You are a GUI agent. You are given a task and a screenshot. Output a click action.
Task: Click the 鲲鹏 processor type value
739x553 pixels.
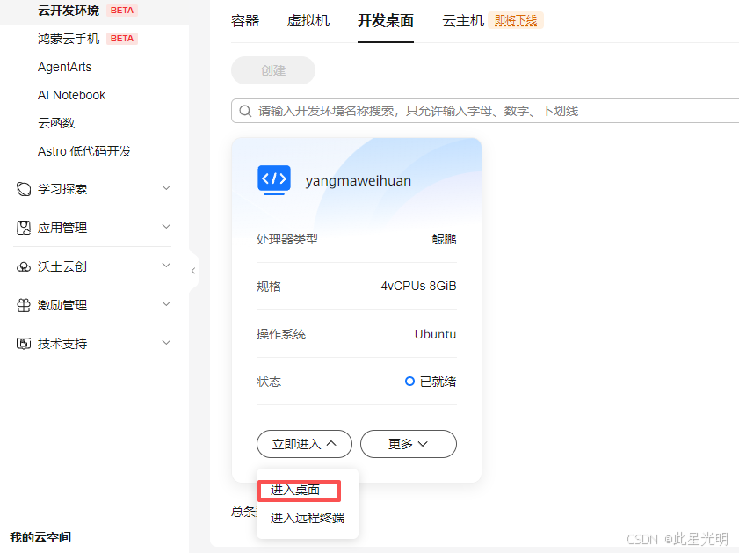click(x=444, y=239)
